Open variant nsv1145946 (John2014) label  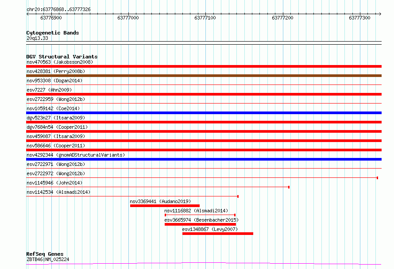pyautogui.click(x=54, y=183)
